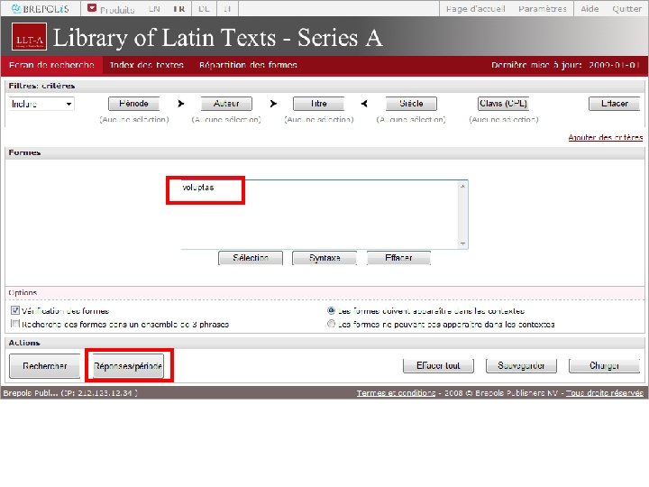Click the Sauvegarder button
Viewport: 649px width, 487px height.
[521, 365]
